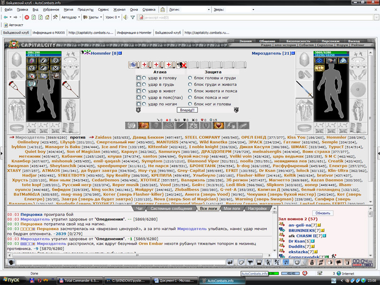
Task: Expand the address bar dropdown arrow
Action: point(376,18)
